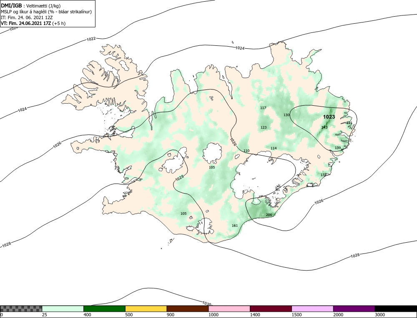
Task: Click the 1030 isobar label
Action: click(x=207, y=303)
